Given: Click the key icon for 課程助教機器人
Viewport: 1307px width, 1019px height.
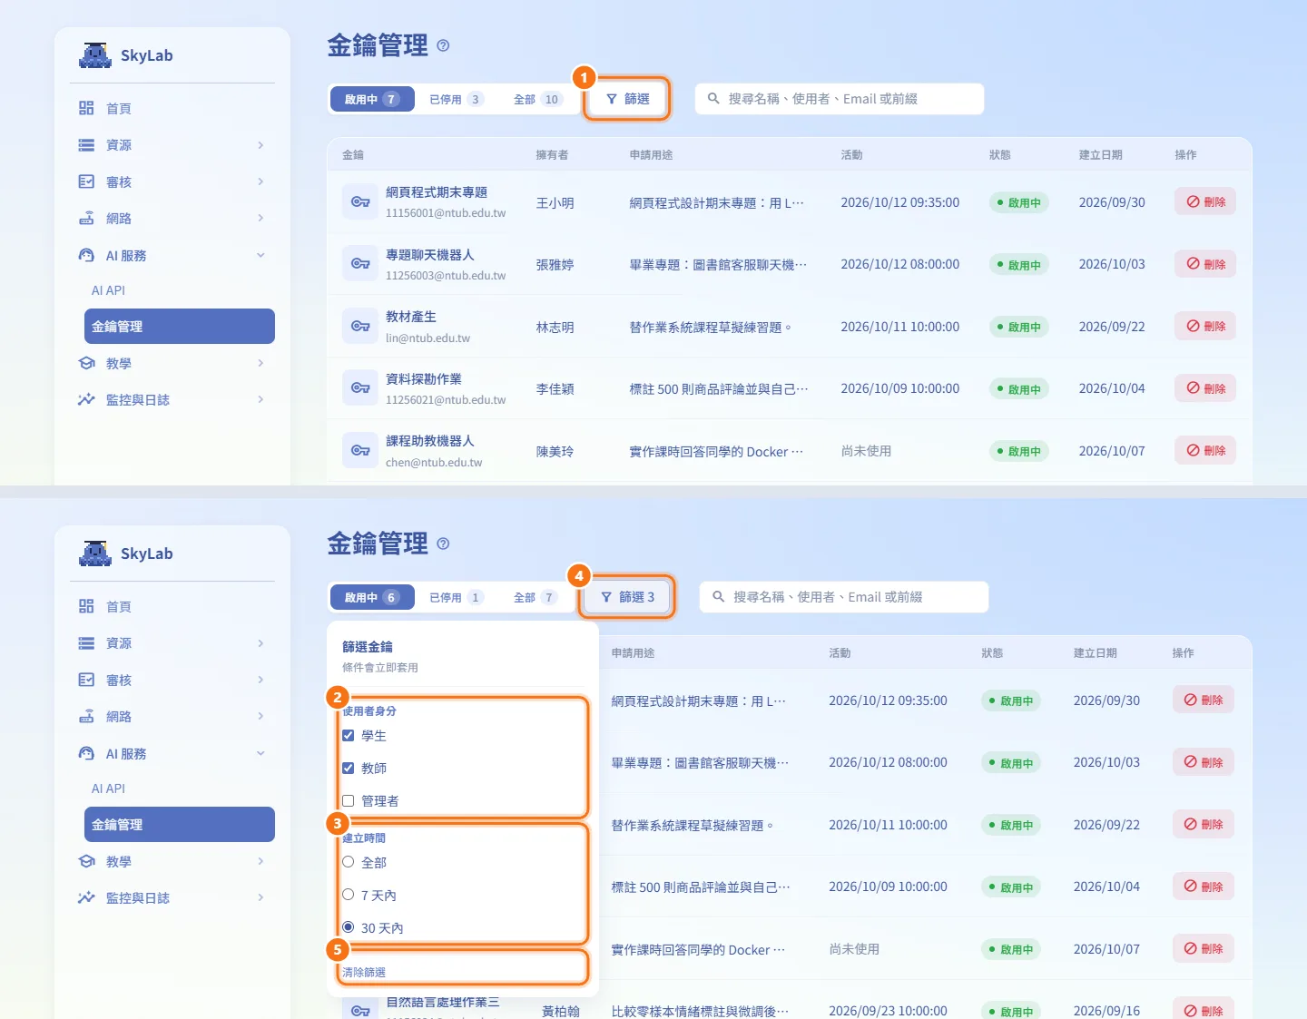Looking at the screenshot, I should pos(360,451).
